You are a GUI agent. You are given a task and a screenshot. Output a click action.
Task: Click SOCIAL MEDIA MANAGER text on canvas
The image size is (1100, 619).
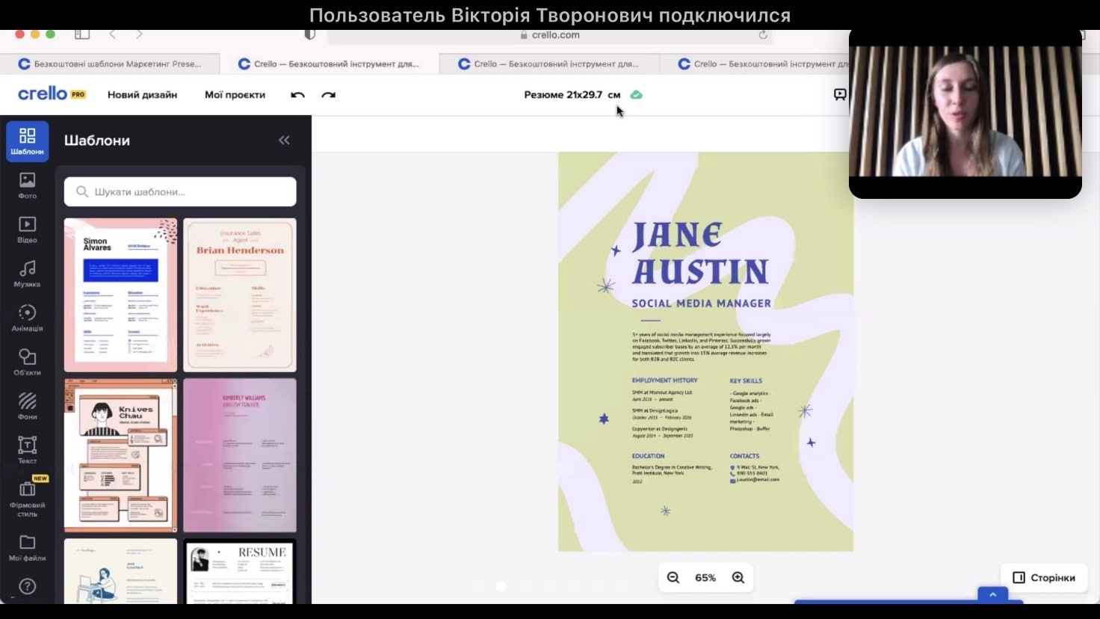point(701,304)
